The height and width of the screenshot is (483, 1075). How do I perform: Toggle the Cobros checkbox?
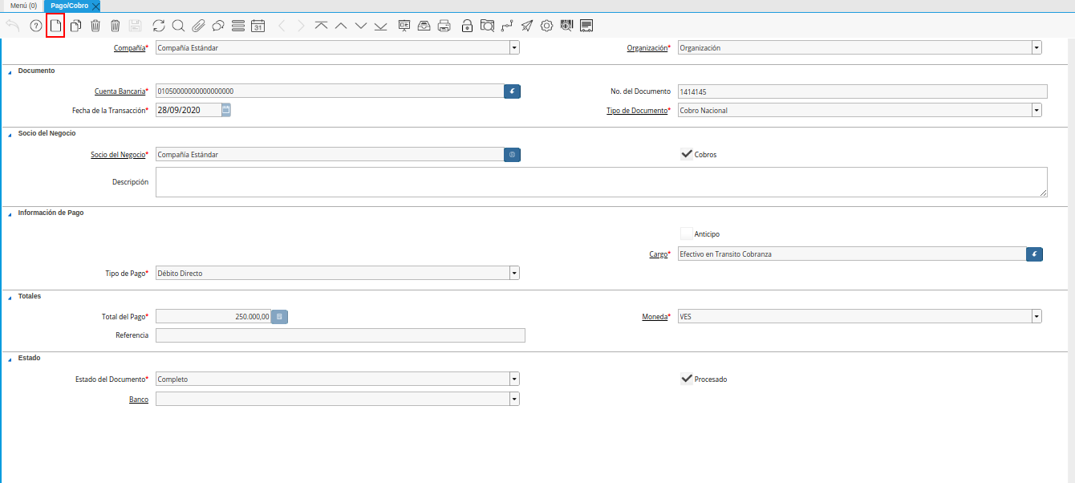click(686, 154)
